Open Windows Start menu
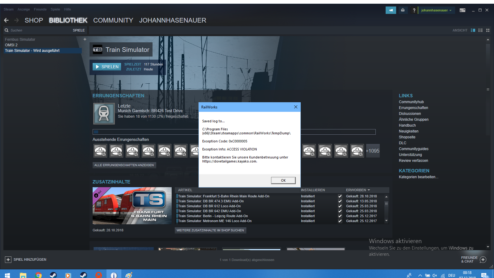This screenshot has height=278, width=494. point(7,275)
